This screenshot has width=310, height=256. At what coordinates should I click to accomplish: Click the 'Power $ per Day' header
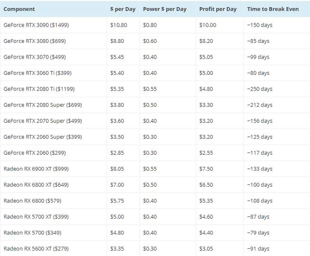(x=164, y=9)
